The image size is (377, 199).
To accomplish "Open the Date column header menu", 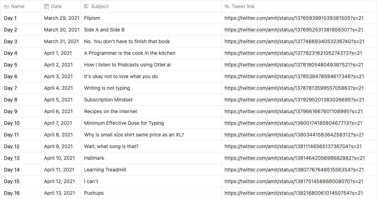I will coord(56,6).
